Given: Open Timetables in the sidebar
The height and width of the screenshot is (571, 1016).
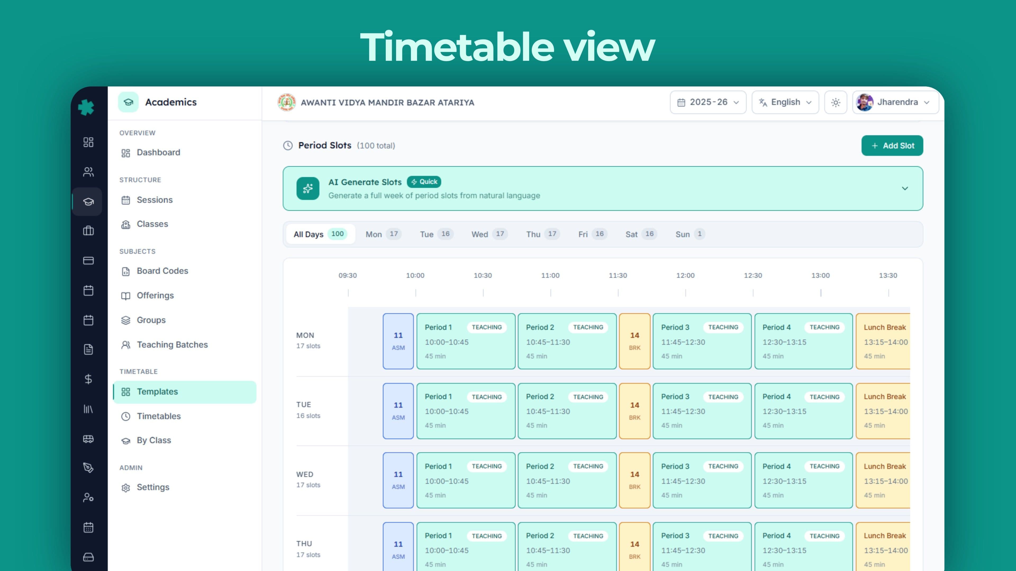Looking at the screenshot, I should pos(185,416).
